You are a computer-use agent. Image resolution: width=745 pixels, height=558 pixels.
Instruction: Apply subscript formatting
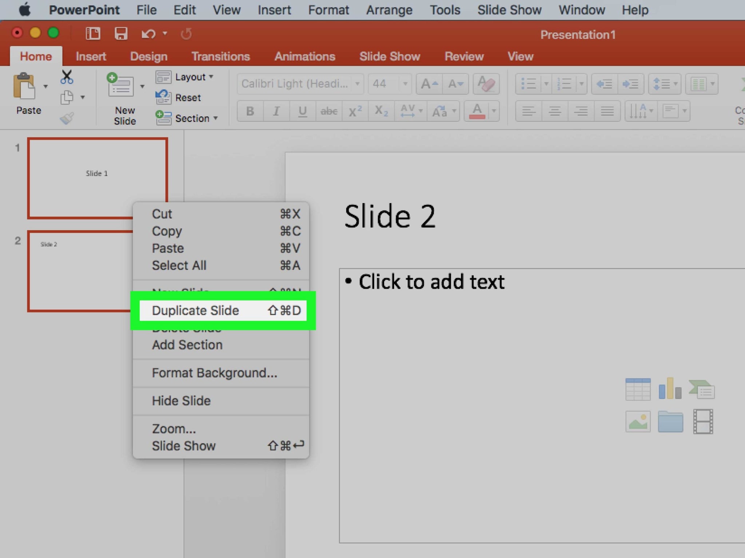[x=381, y=112]
